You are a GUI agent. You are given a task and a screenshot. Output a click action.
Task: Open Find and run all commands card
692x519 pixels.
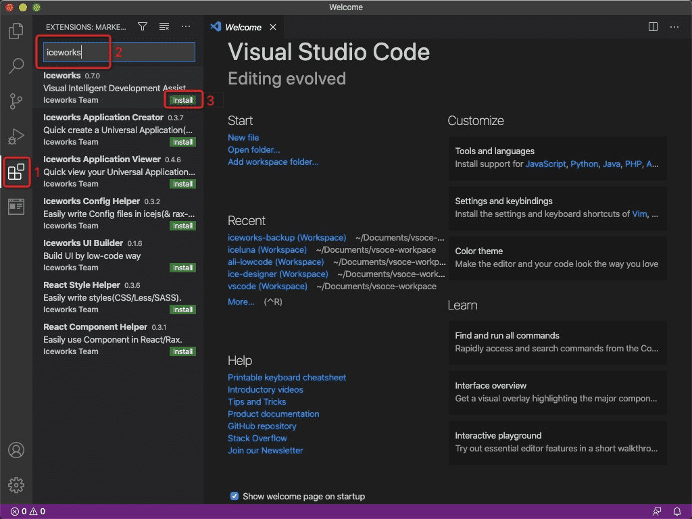(558, 343)
